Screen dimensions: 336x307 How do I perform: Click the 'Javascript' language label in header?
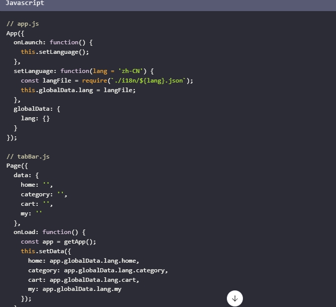(x=25, y=3)
